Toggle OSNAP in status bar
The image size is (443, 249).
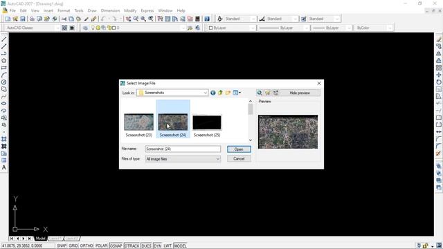pos(116,246)
